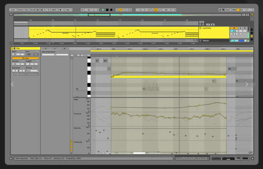Select the 4 / 4 time signature field
Image resolution: width=263 pixels, height=169 pixels.
[47, 10]
